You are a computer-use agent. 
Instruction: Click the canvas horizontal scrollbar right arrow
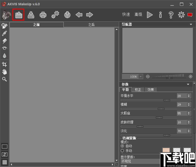click(113, 165)
